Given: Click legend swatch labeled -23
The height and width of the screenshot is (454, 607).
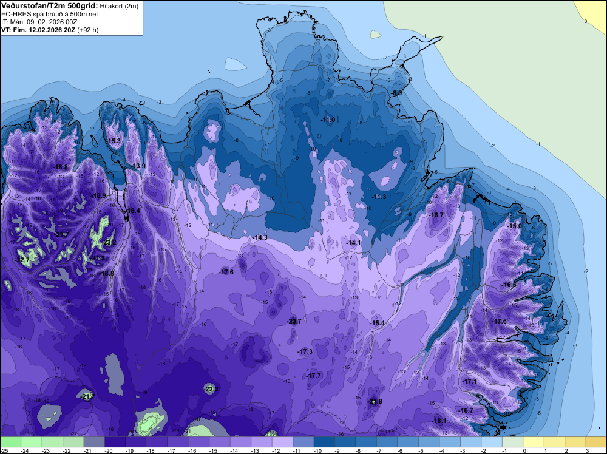Looking at the screenshot, I should point(52,442).
